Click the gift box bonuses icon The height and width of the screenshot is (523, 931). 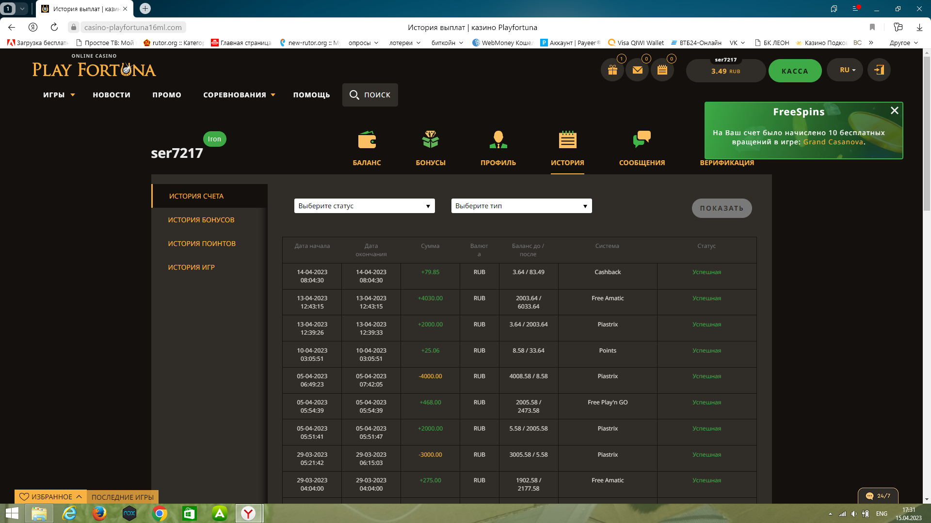[x=612, y=70]
